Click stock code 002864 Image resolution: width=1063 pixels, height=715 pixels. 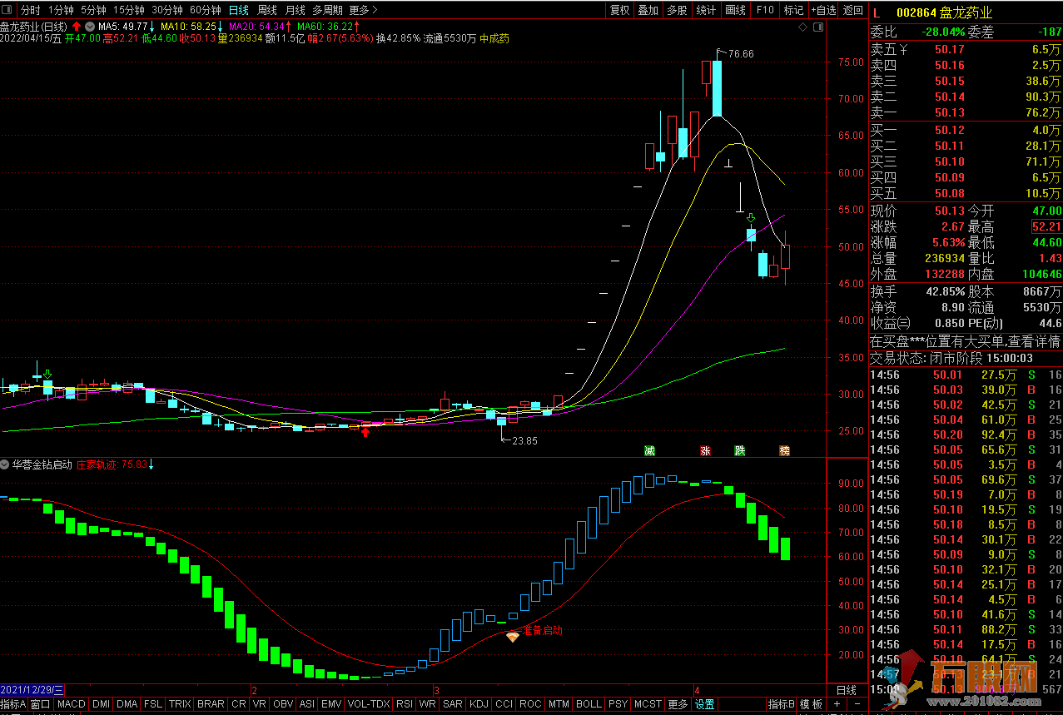tap(916, 12)
